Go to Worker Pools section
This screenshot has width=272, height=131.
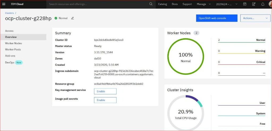[13, 49]
